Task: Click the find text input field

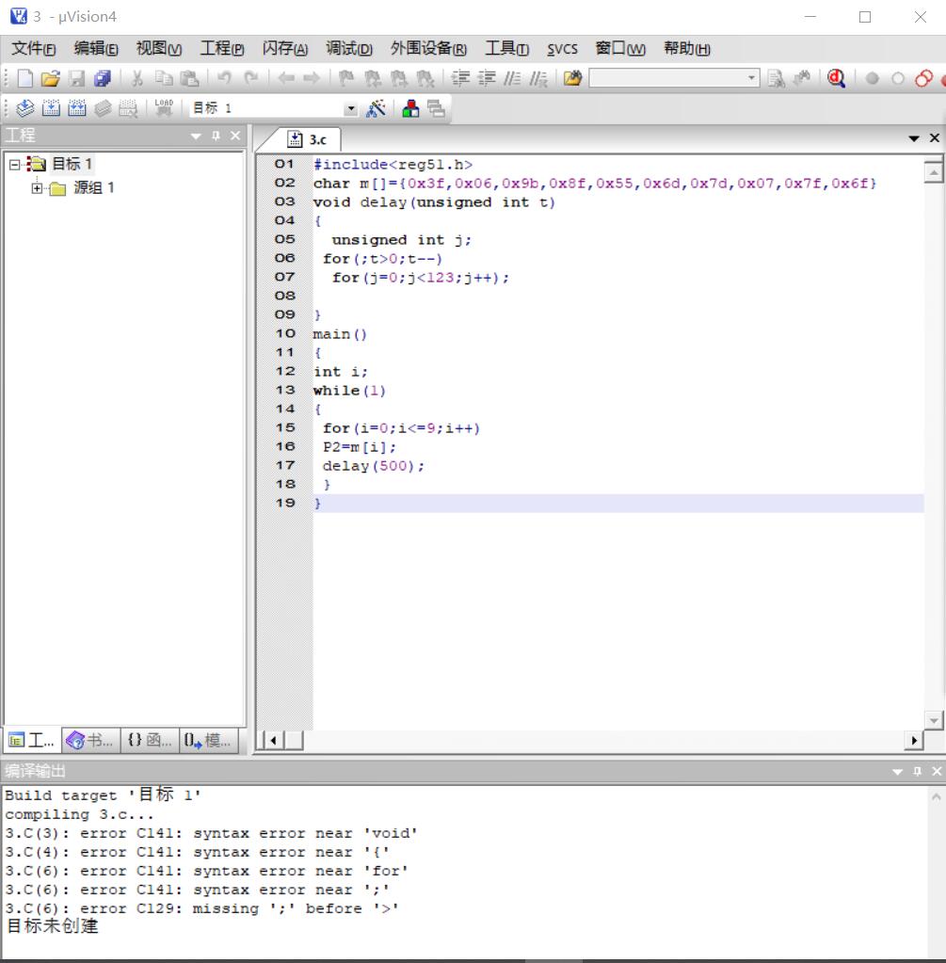Action: pyautogui.click(x=667, y=78)
